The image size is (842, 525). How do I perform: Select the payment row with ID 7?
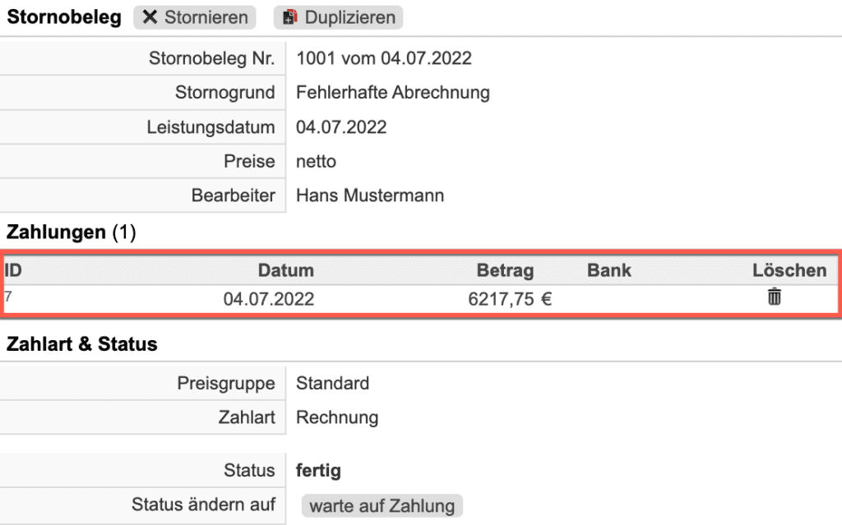point(329,299)
